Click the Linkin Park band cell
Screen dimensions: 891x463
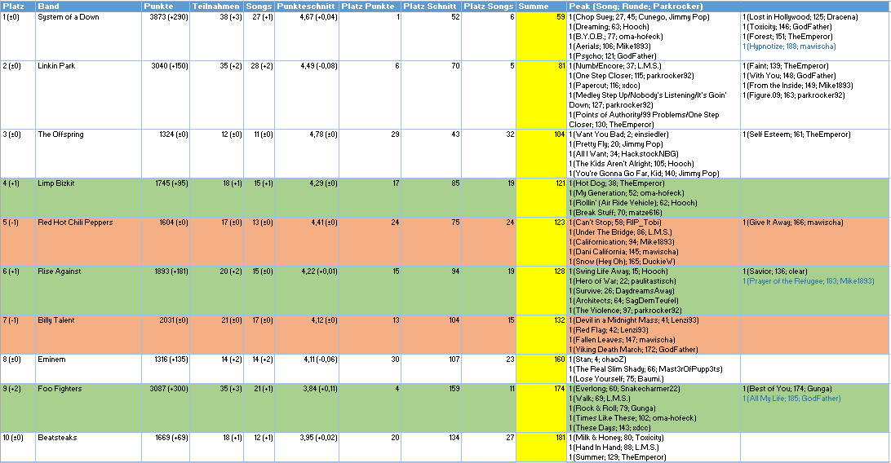(88, 95)
